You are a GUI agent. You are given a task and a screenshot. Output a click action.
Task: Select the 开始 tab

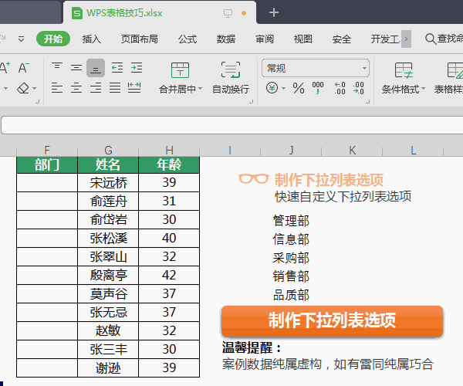(x=53, y=39)
